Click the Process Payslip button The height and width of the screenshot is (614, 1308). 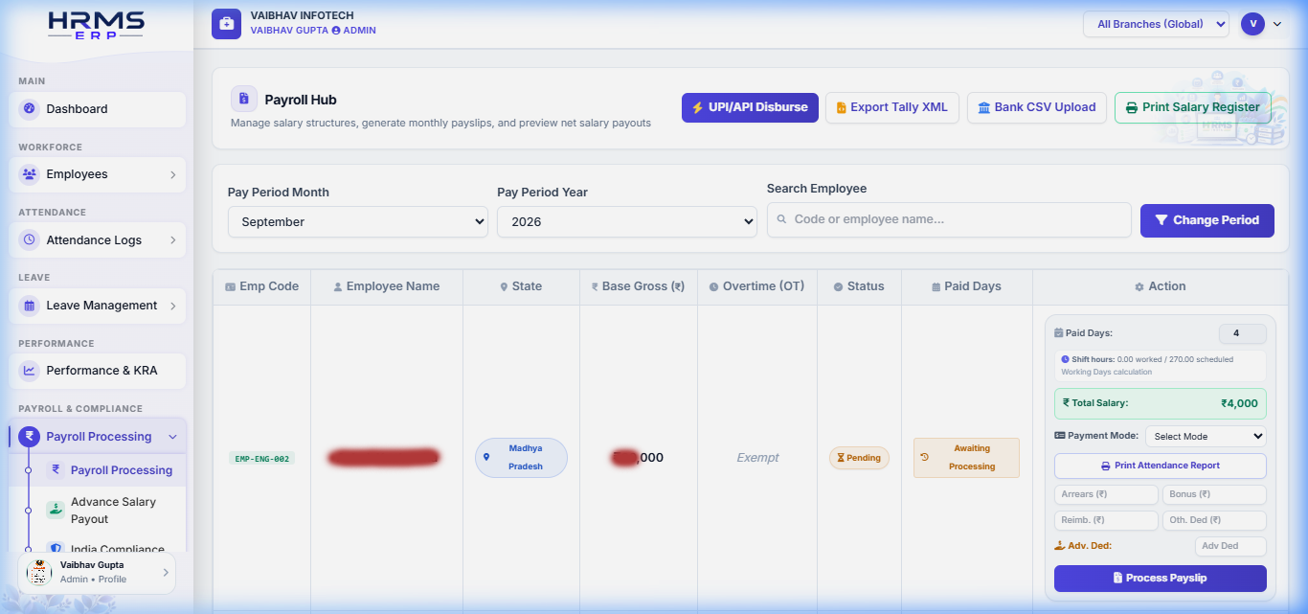pos(1160,579)
